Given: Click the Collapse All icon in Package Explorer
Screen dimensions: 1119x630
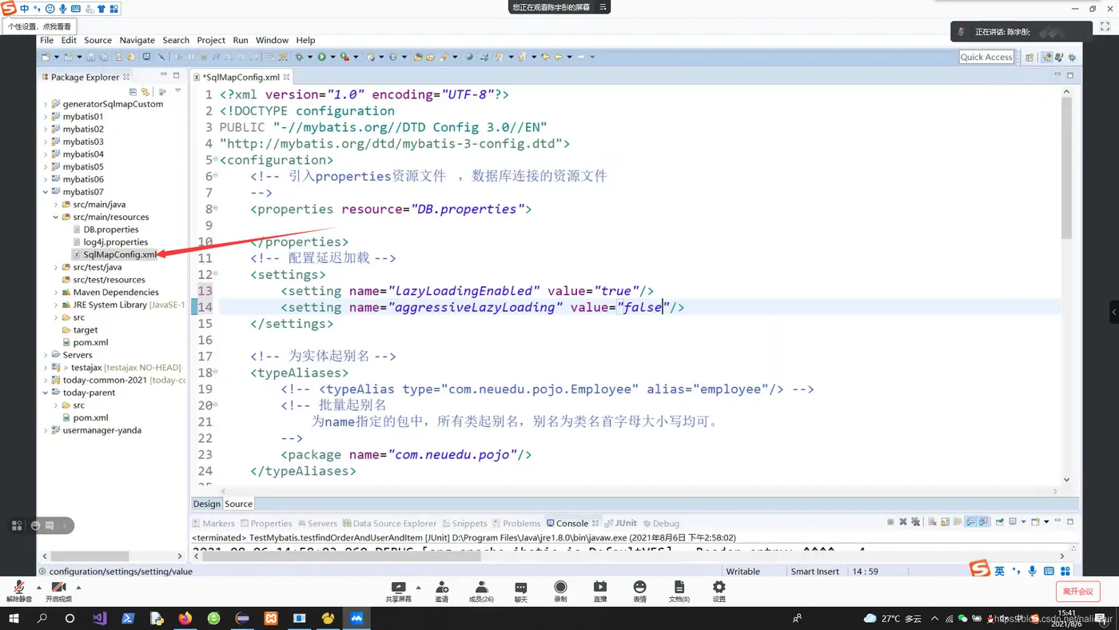Looking at the screenshot, I should (x=133, y=92).
